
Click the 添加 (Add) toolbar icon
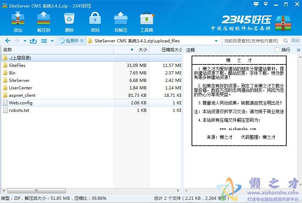[18, 22]
